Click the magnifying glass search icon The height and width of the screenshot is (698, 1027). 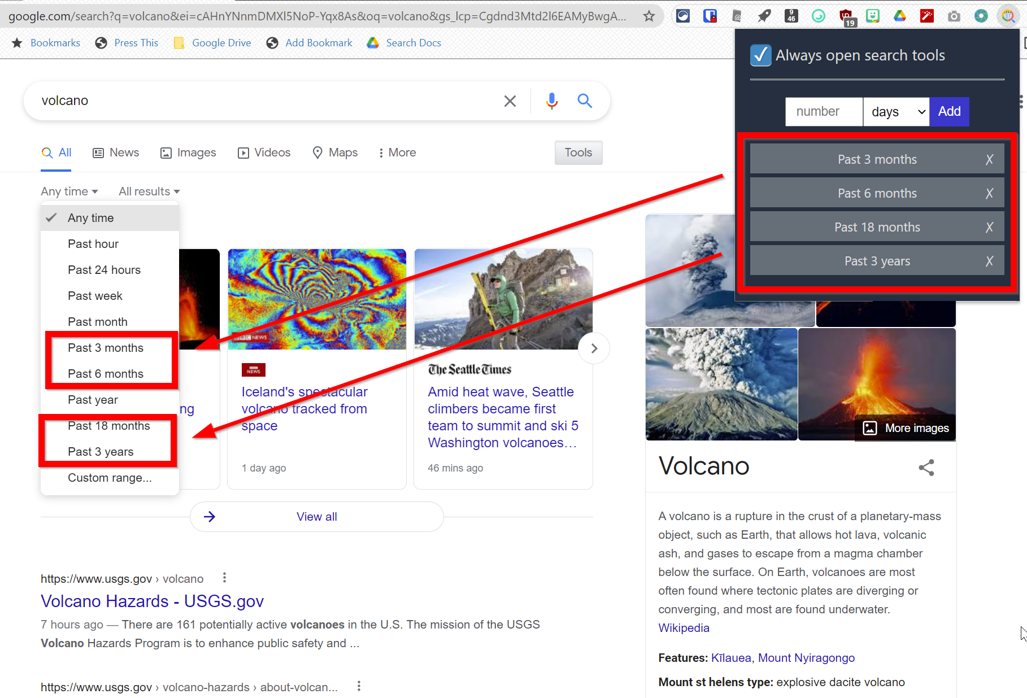585,101
